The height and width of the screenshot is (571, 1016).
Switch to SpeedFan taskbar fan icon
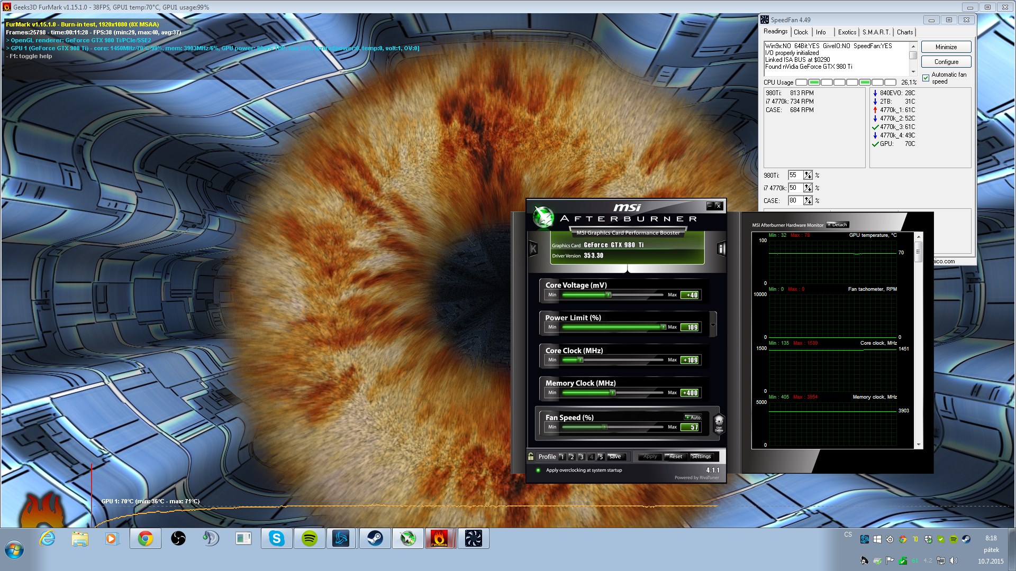(x=473, y=539)
